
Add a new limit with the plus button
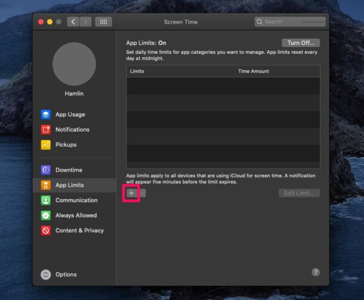(131, 193)
